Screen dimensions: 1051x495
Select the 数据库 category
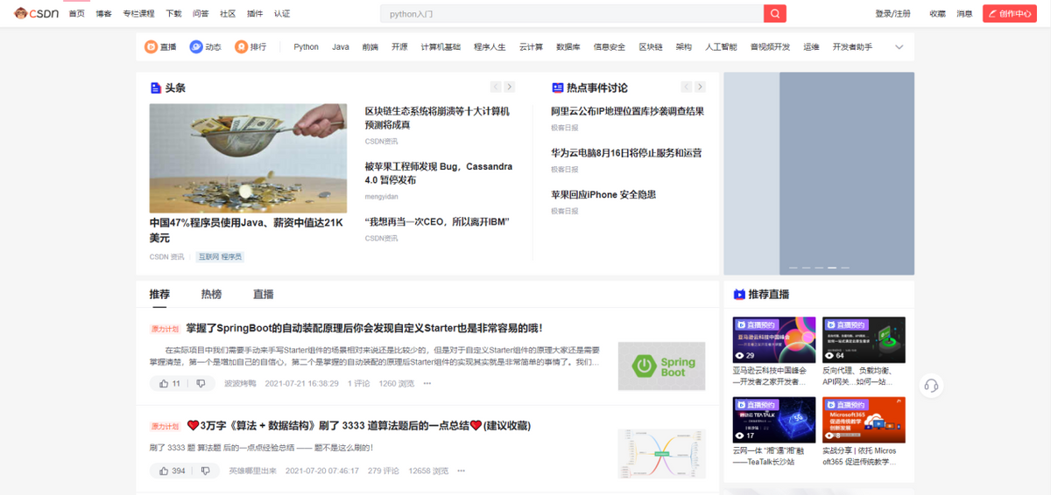[568, 47]
